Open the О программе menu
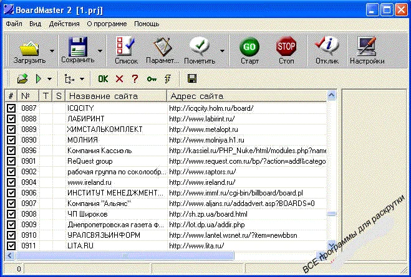Viewport: 411px width, 277px height. pyautogui.click(x=107, y=24)
